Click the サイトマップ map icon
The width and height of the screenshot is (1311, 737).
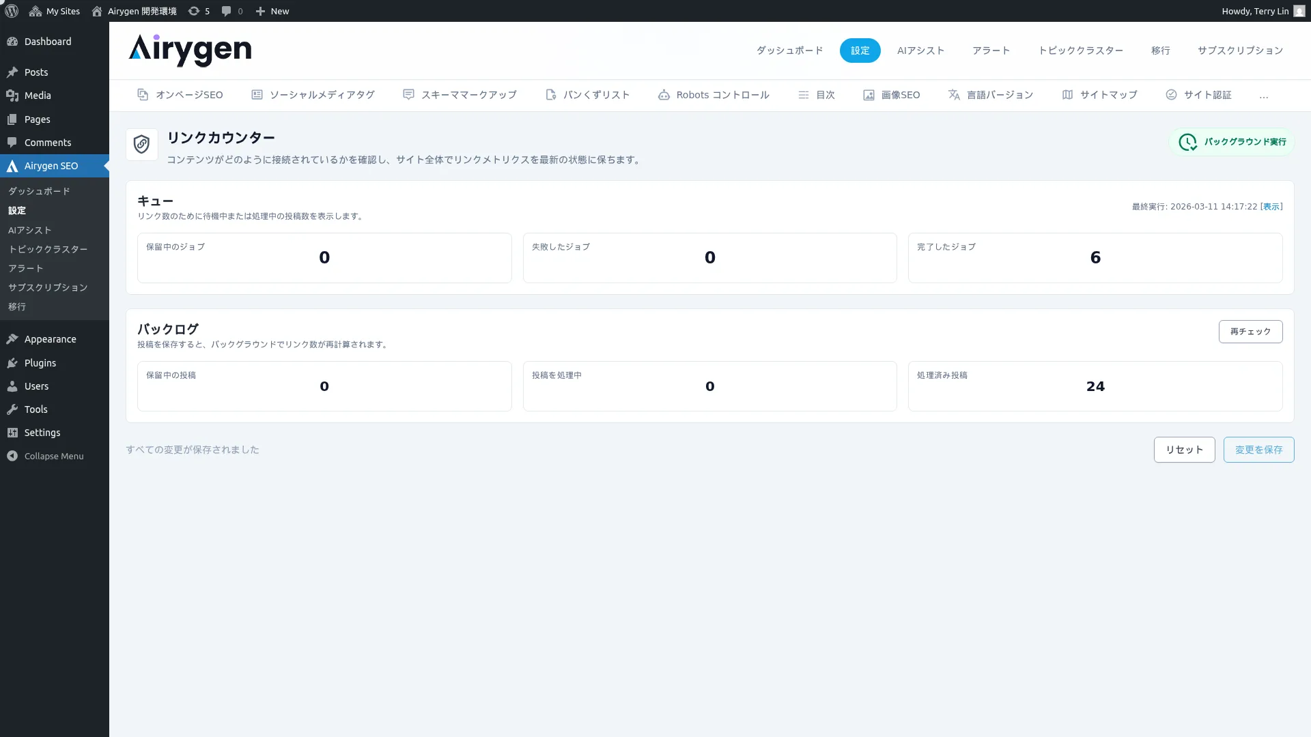click(x=1067, y=95)
